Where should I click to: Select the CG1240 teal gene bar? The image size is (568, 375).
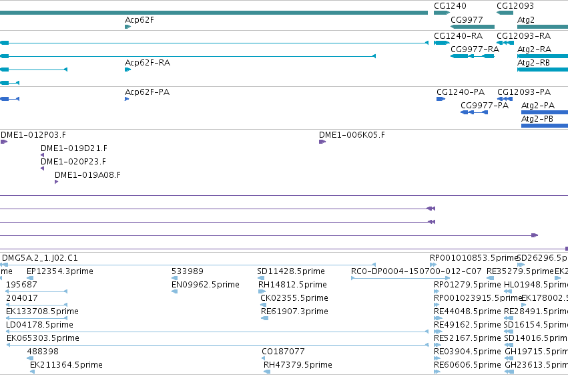(442, 13)
